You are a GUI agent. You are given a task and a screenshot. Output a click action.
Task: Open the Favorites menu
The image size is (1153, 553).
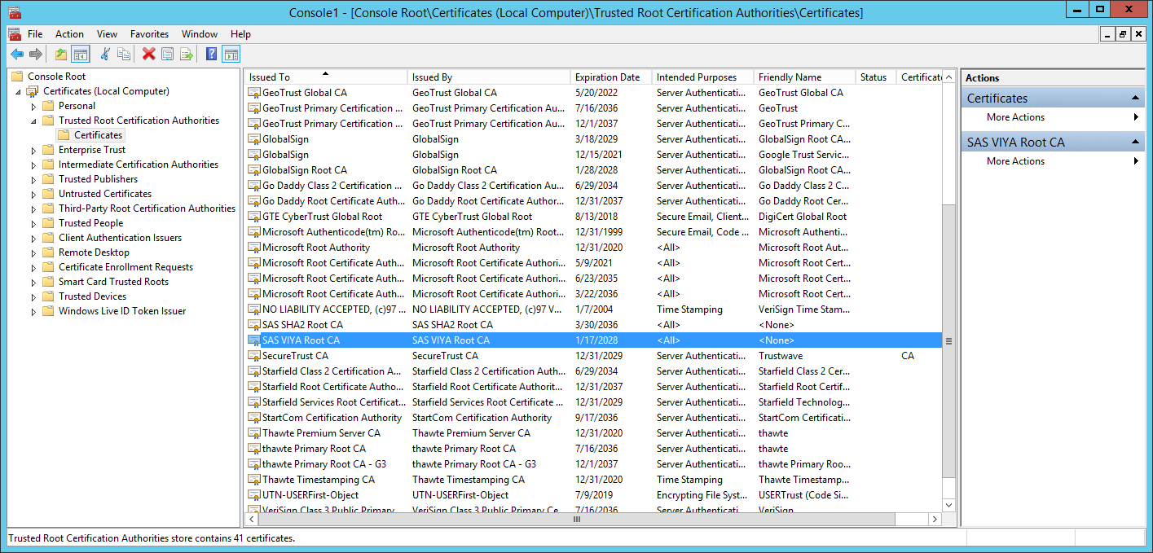pos(148,34)
